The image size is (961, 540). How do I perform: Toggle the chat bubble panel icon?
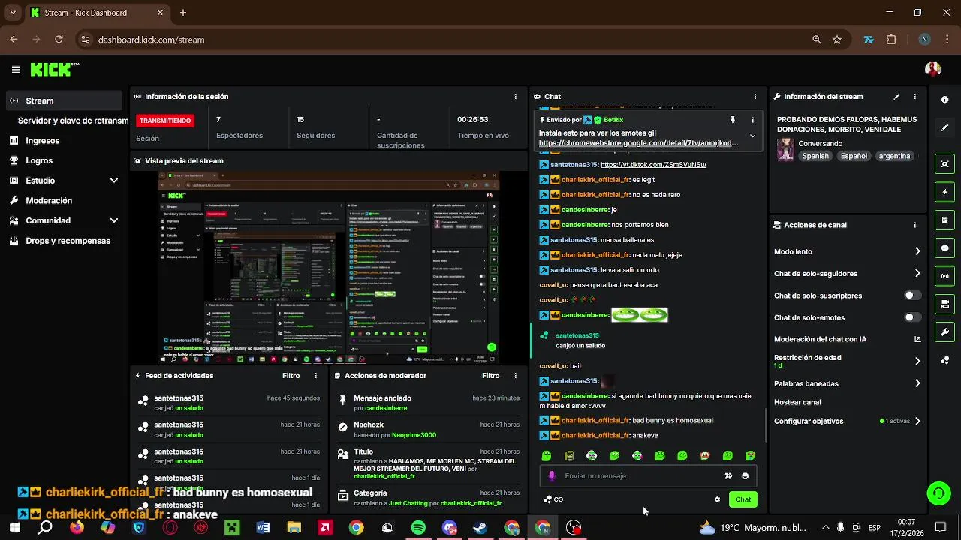(x=944, y=248)
